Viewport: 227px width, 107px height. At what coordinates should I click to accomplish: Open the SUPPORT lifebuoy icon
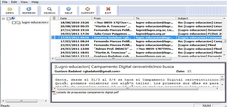(87, 9)
